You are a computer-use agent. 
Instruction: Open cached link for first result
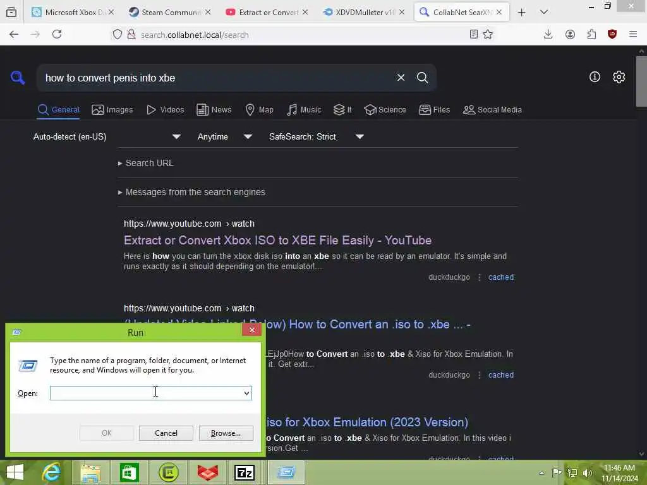pyautogui.click(x=501, y=277)
